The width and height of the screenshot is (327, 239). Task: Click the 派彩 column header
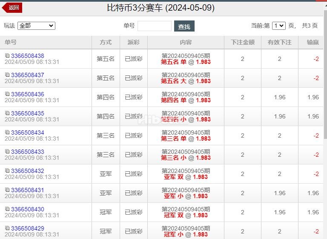click(133, 42)
